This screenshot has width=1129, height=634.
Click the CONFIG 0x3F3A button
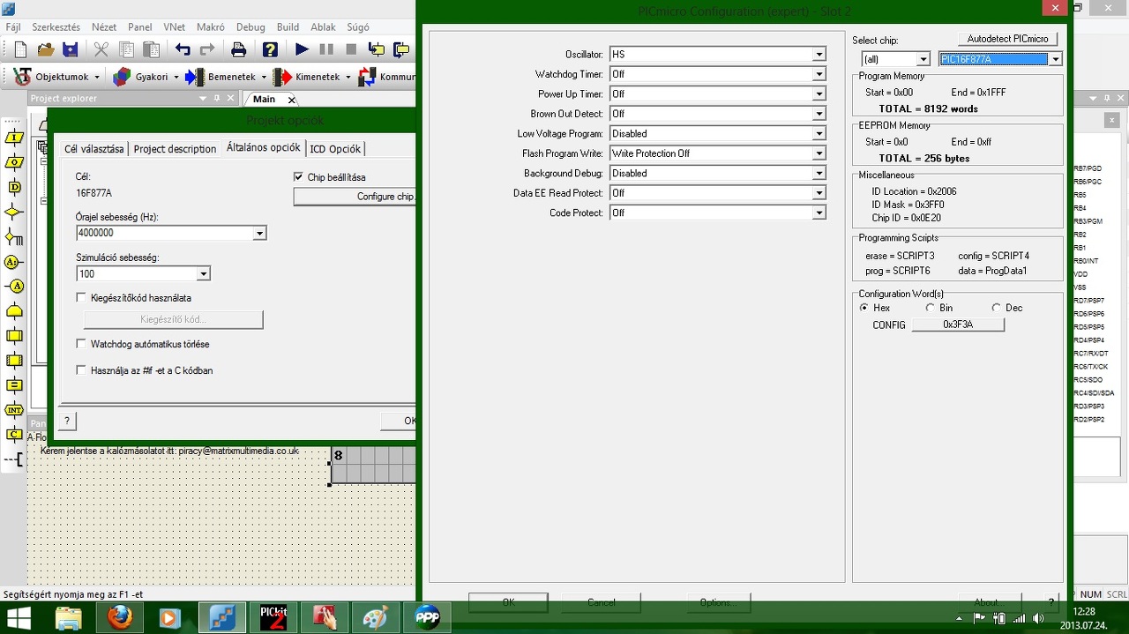pos(957,324)
